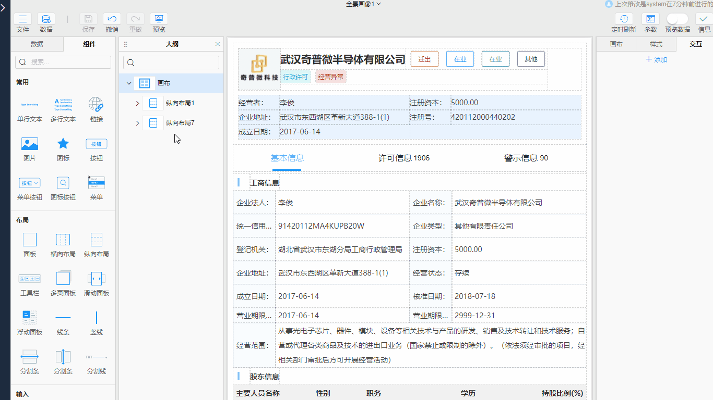
Task: Click 添加 to add an interaction
Action: [656, 59]
